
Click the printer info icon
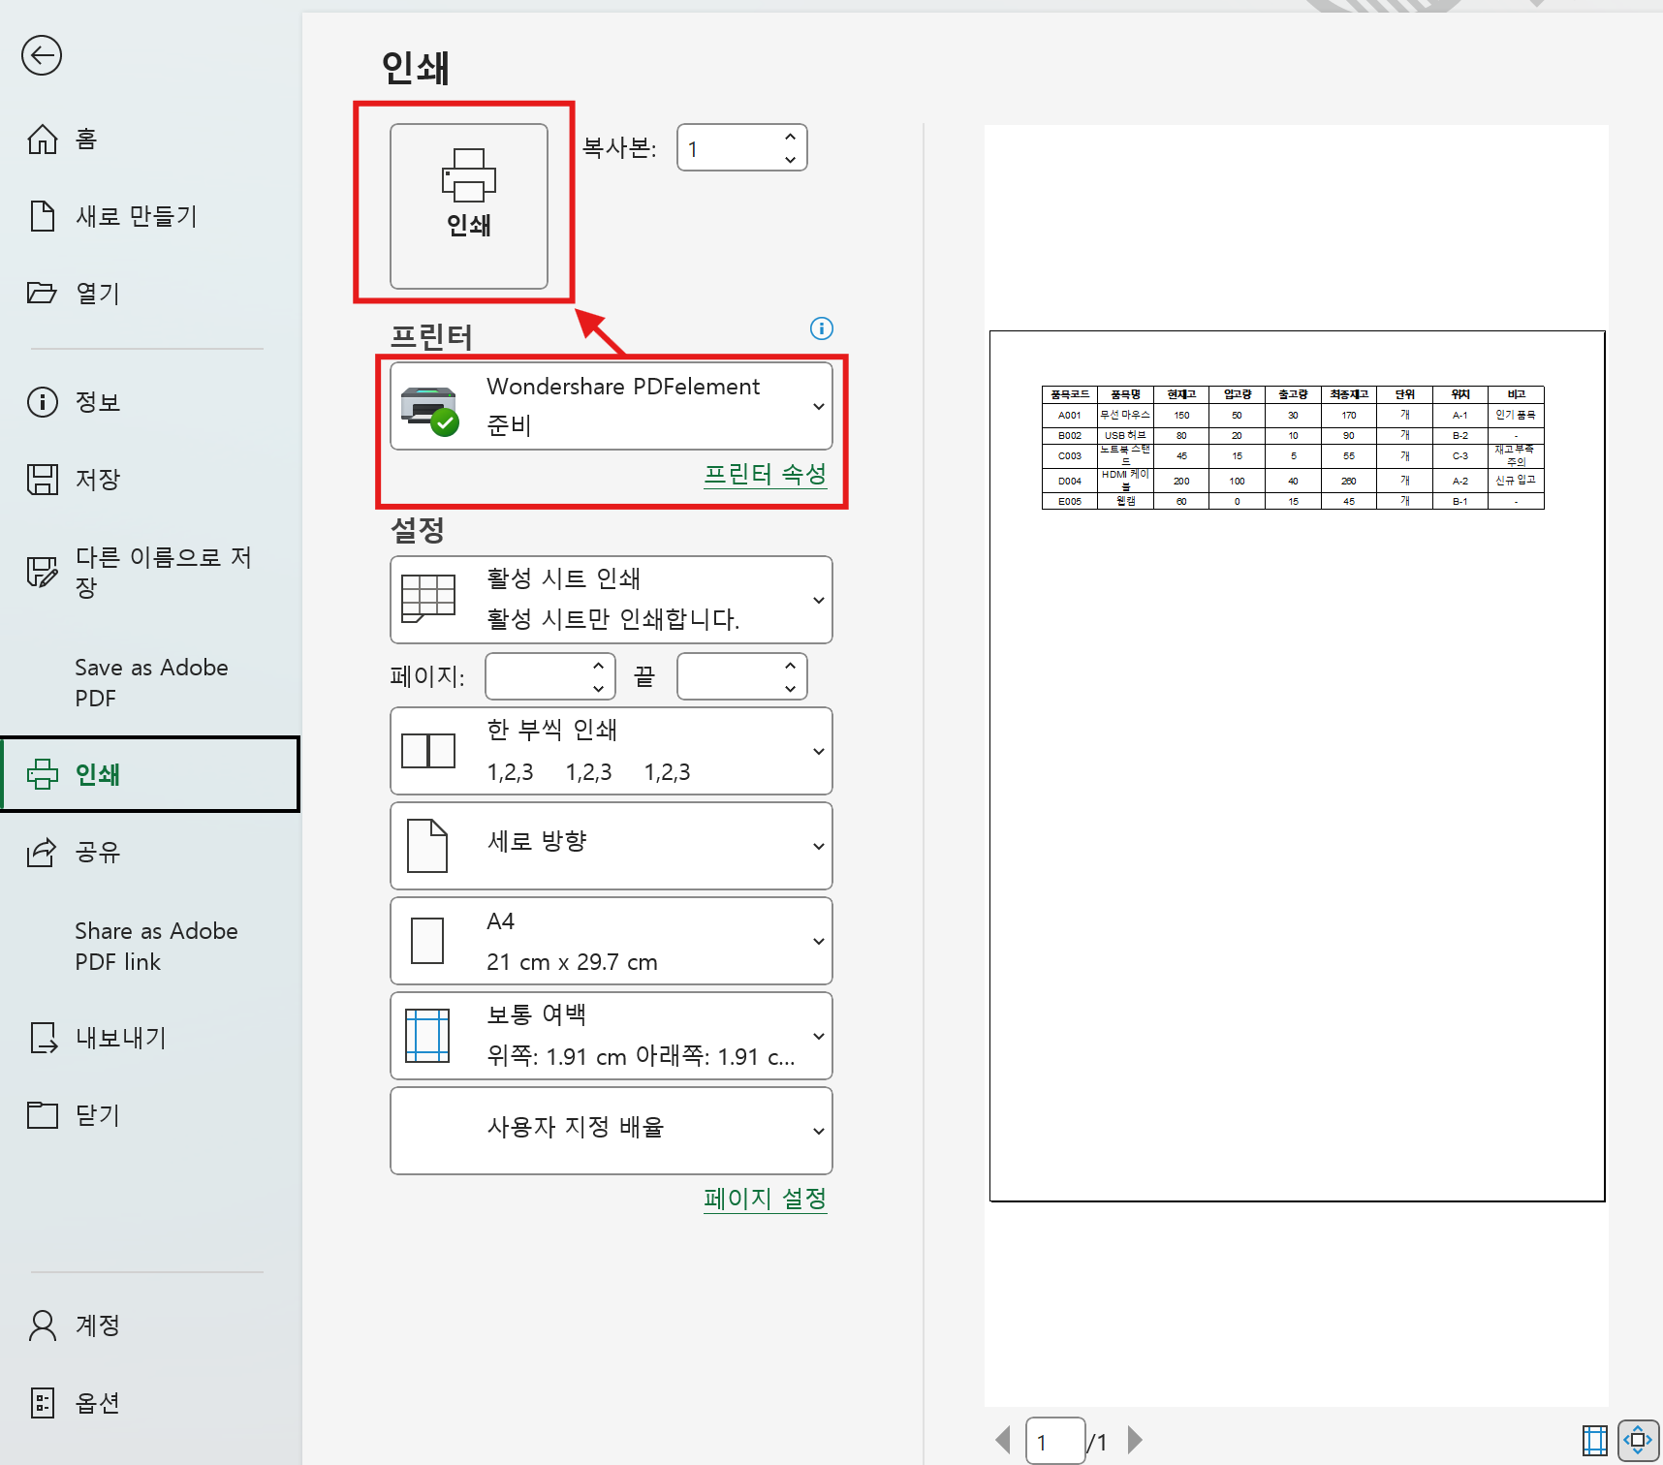click(x=821, y=328)
